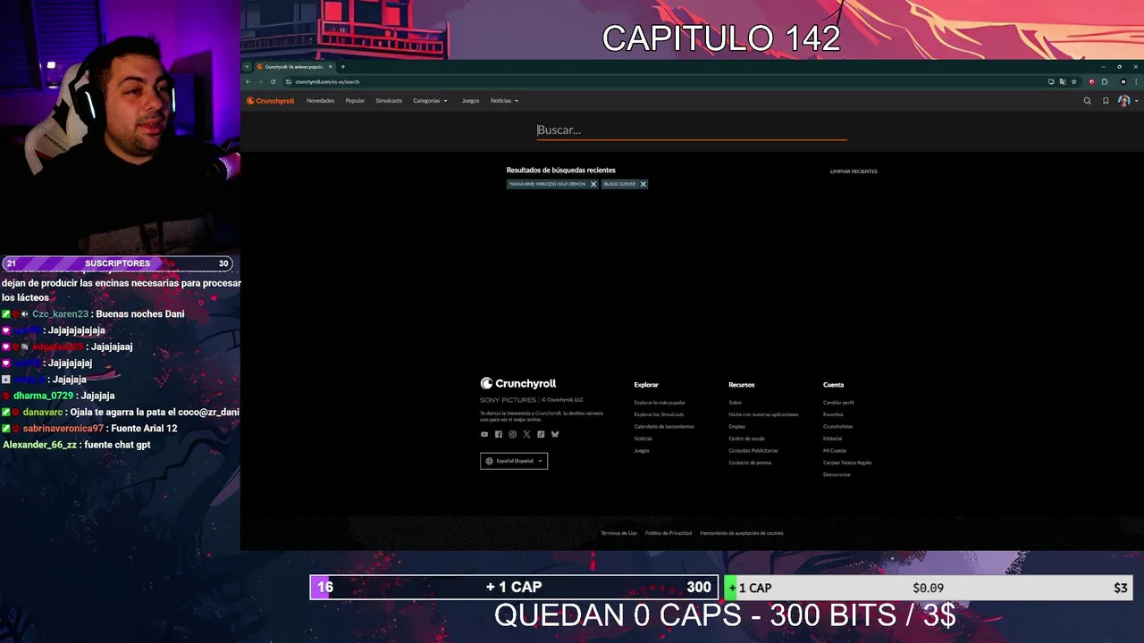The height and width of the screenshot is (643, 1144).
Task: Open Crunchyroll's X (Twitter) icon in the footer
Action: 526,434
